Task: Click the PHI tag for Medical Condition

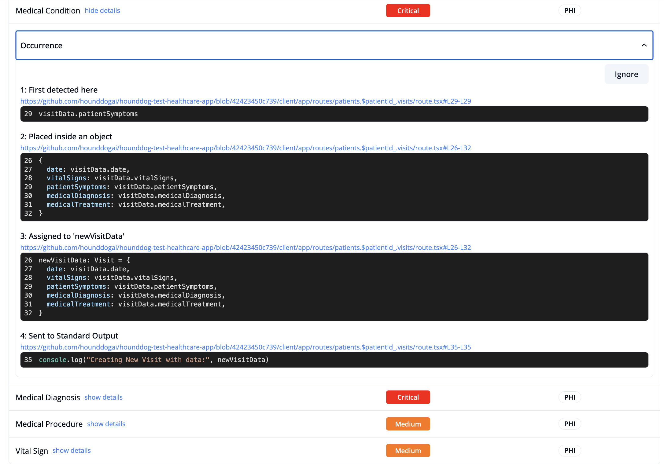Action: [570, 11]
